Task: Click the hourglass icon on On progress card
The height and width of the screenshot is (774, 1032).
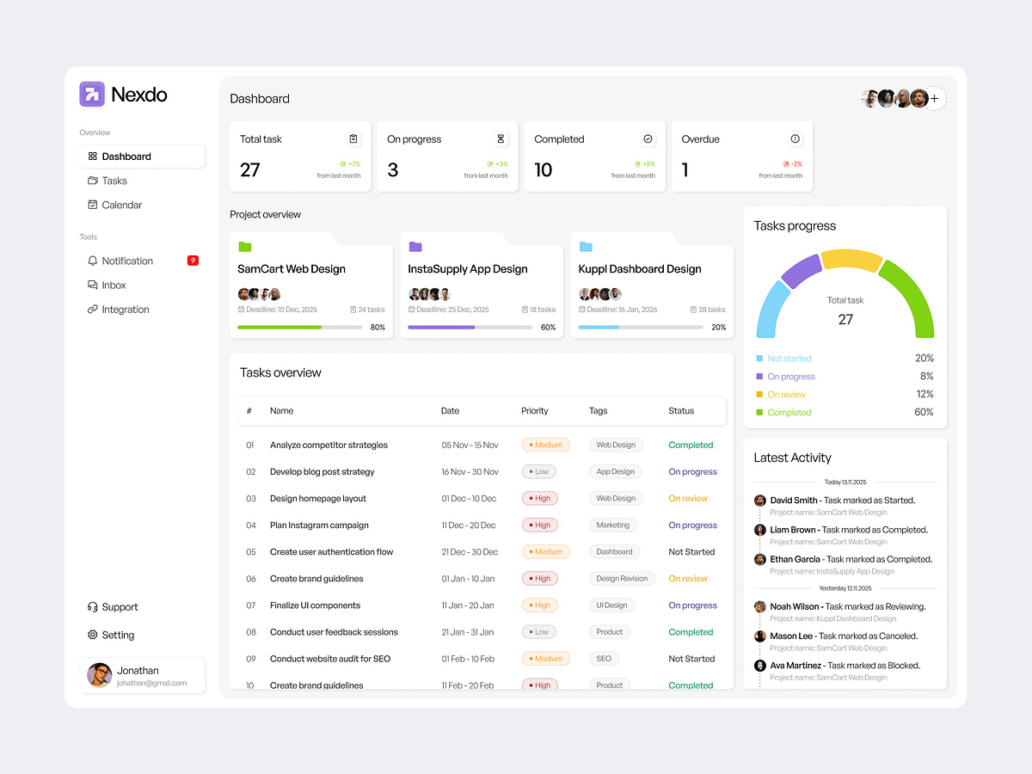Action: pyautogui.click(x=501, y=138)
